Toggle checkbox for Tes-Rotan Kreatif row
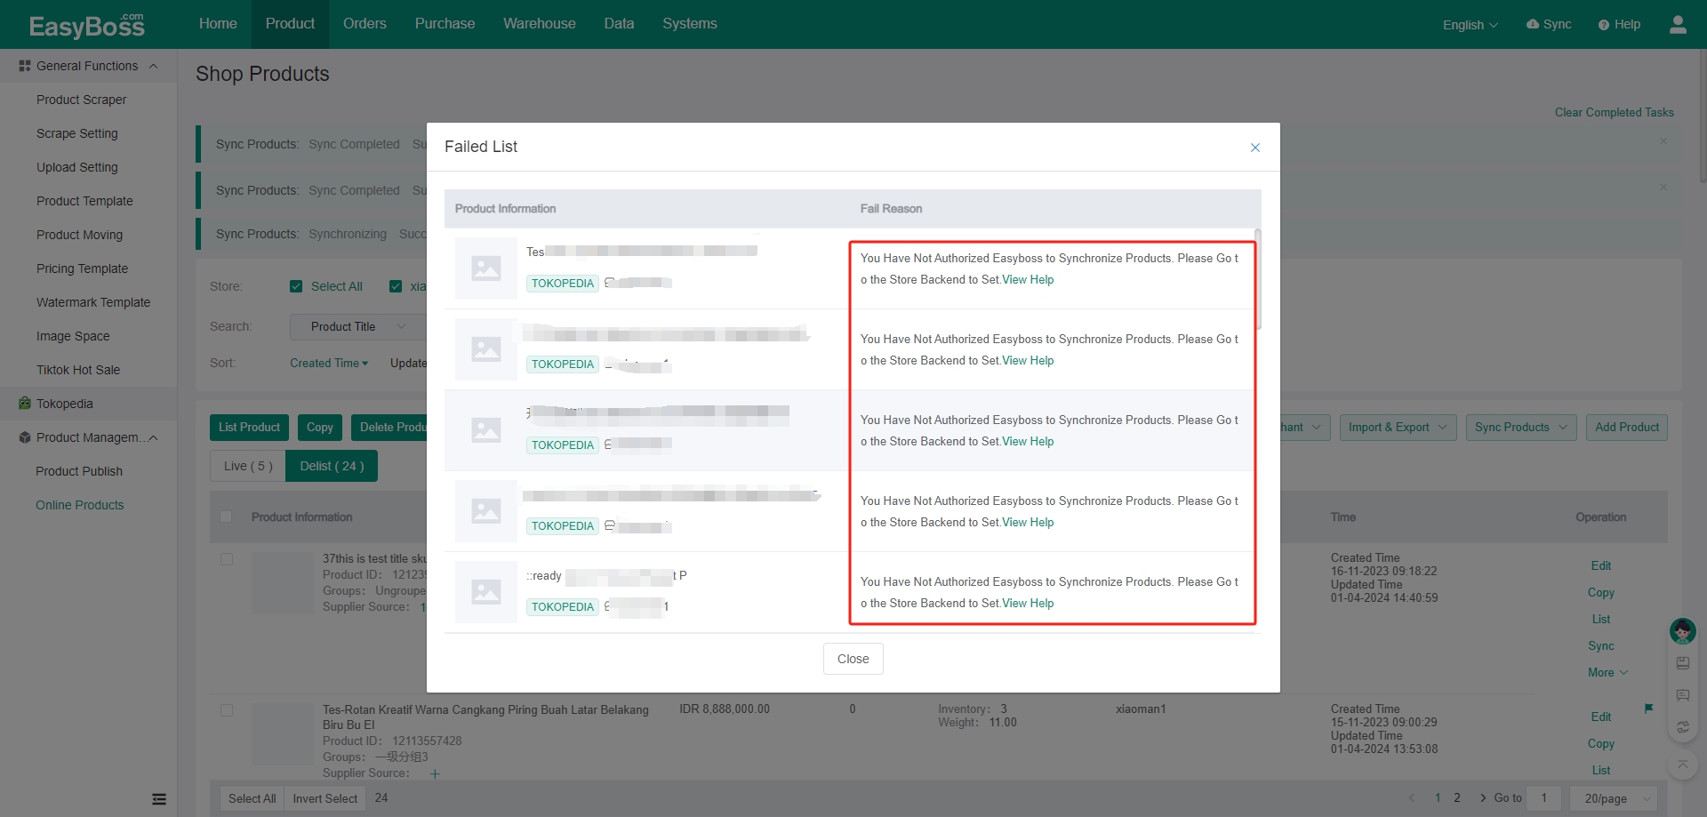 [x=227, y=710]
